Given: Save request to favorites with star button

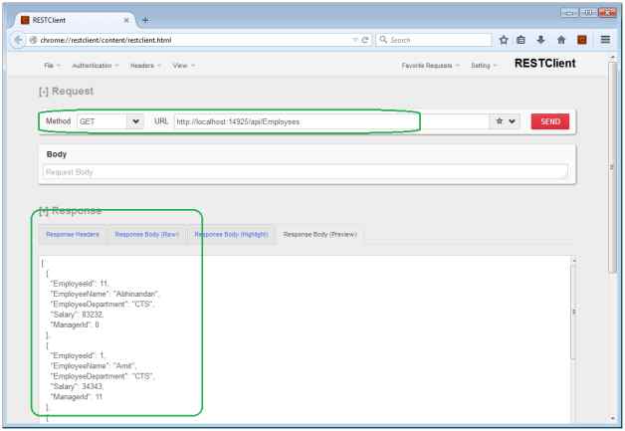Looking at the screenshot, I should coord(499,121).
